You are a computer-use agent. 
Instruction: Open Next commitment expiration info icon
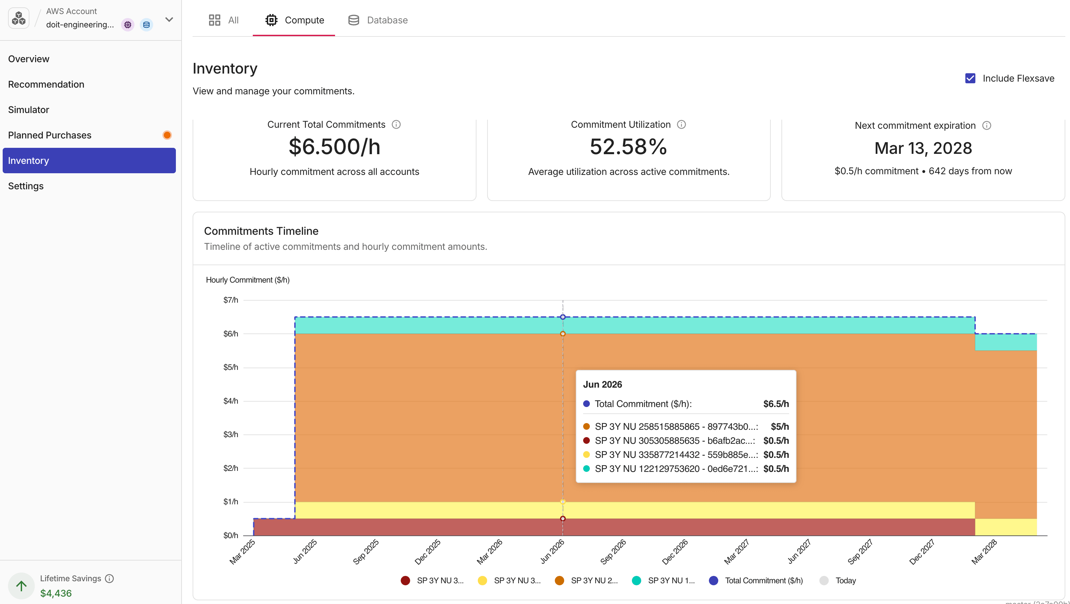(x=986, y=125)
